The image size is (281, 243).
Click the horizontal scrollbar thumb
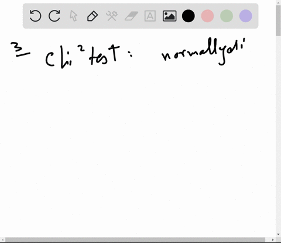click(x=135, y=239)
